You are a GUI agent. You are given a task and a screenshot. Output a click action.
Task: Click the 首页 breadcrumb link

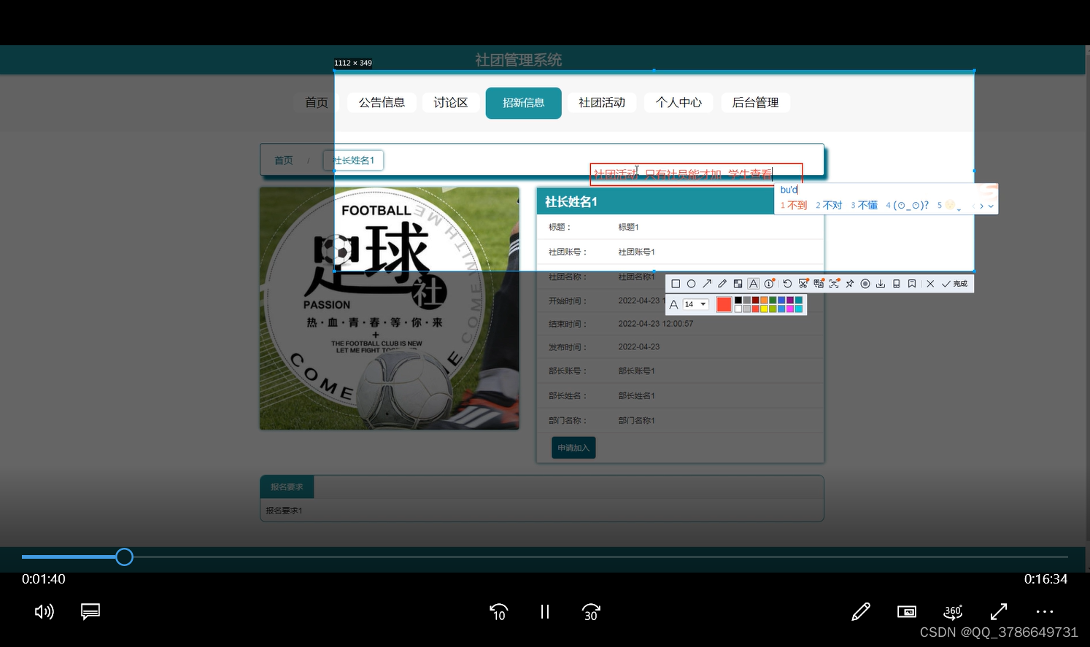pyautogui.click(x=284, y=160)
